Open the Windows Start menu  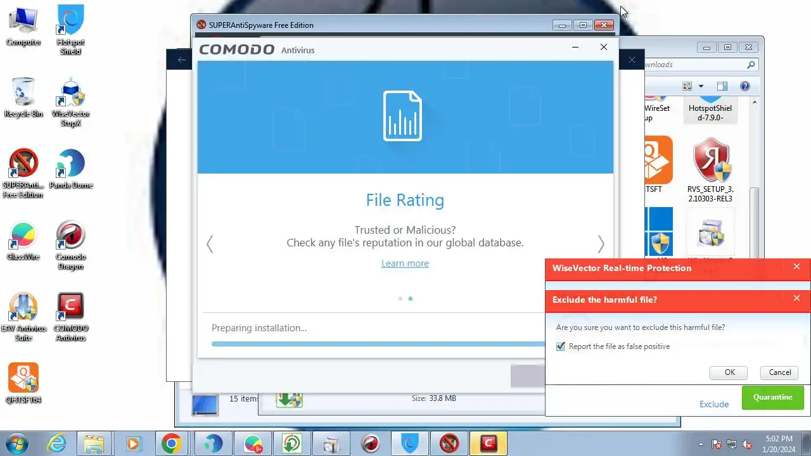tap(17, 443)
